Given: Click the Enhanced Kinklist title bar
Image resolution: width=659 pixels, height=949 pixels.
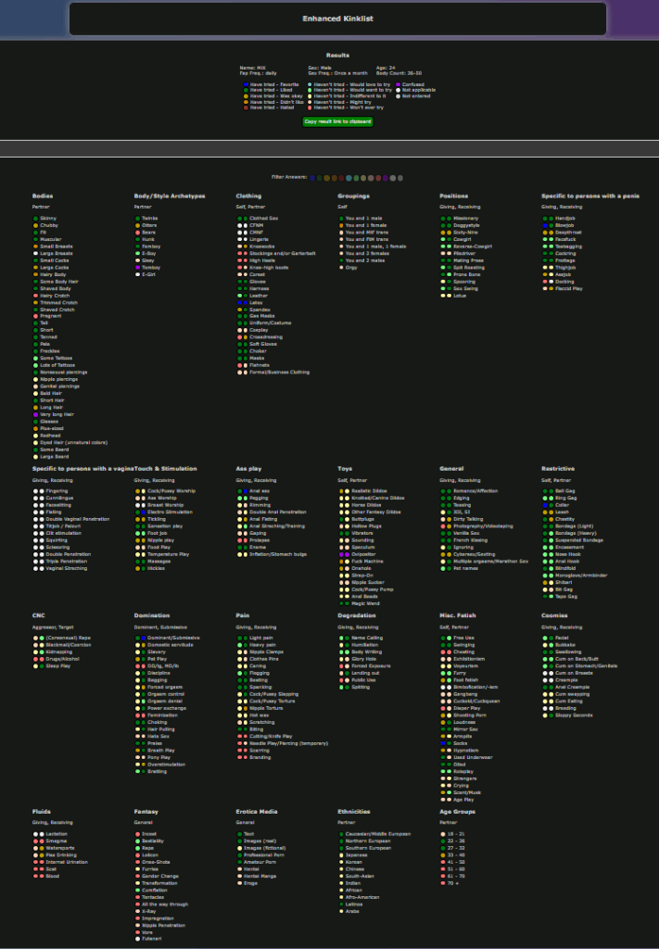Looking at the screenshot, I should (337, 19).
